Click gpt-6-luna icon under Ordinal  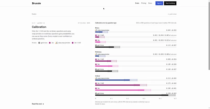coord(96,93)
